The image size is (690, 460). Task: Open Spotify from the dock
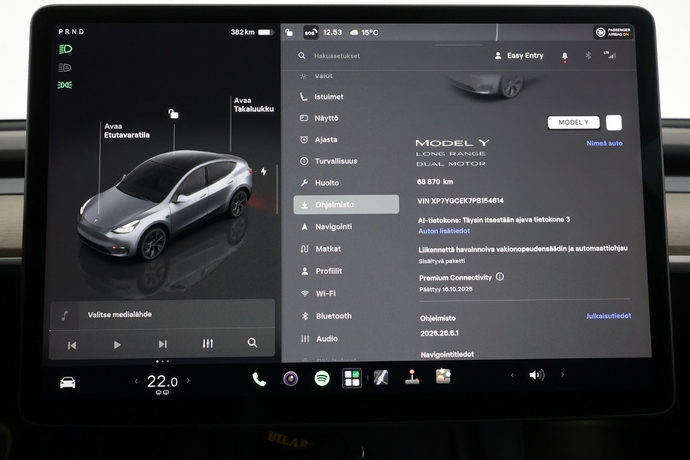click(x=322, y=379)
